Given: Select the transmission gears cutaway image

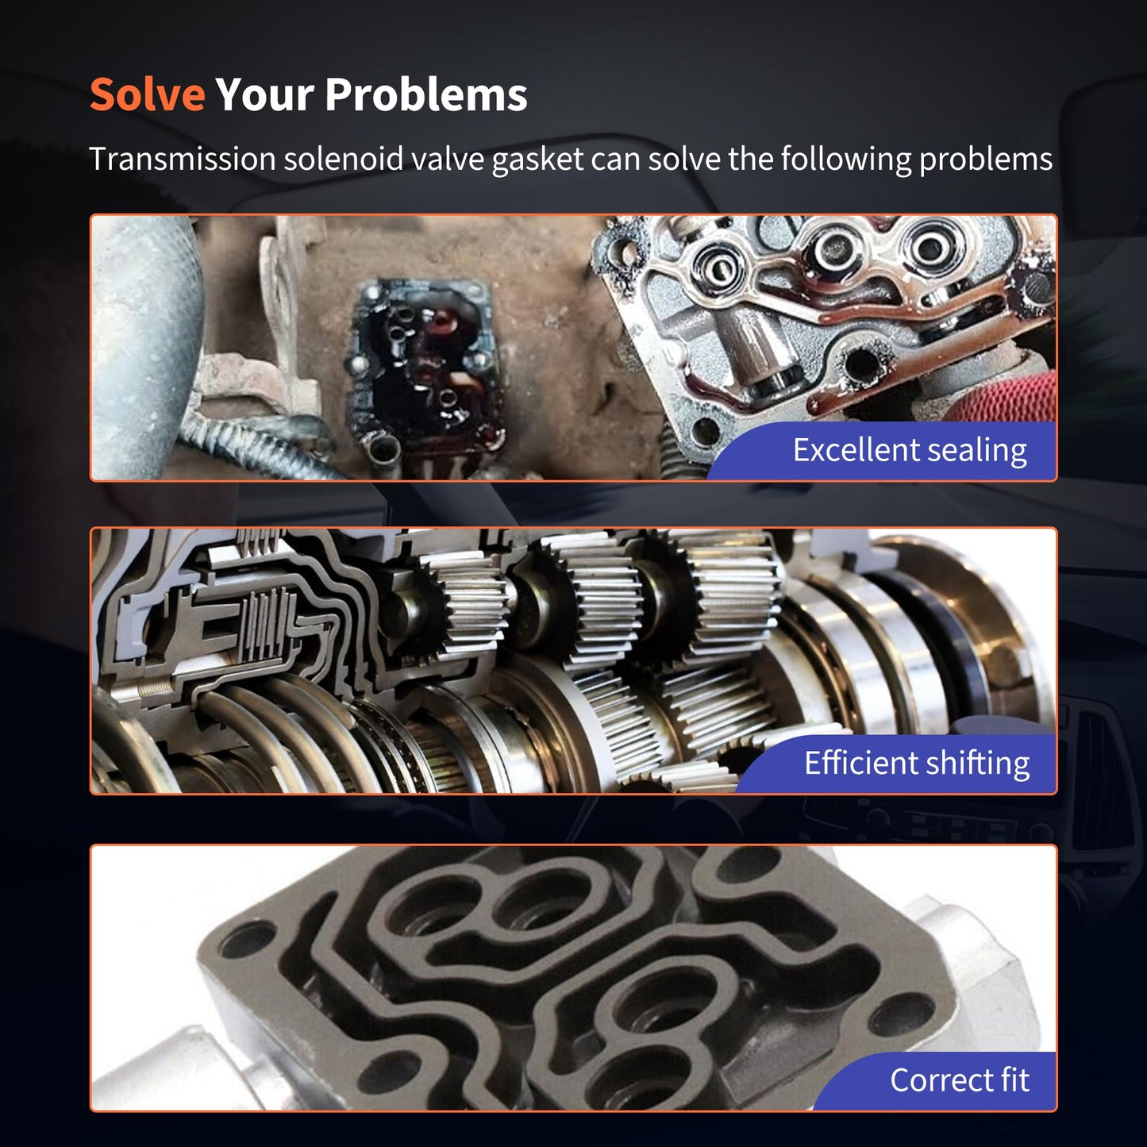Looking at the screenshot, I should [573, 661].
